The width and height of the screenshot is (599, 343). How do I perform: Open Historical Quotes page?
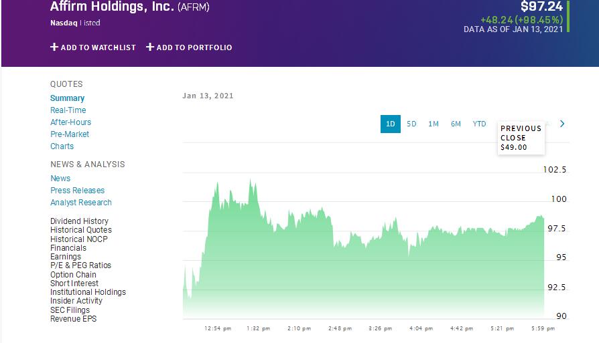click(x=81, y=230)
